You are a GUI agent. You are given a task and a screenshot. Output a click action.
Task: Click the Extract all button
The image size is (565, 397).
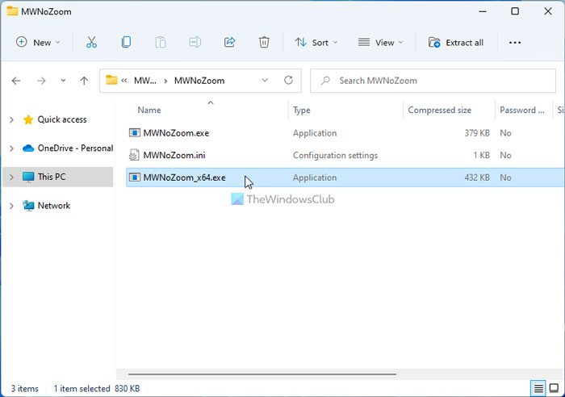pos(455,43)
